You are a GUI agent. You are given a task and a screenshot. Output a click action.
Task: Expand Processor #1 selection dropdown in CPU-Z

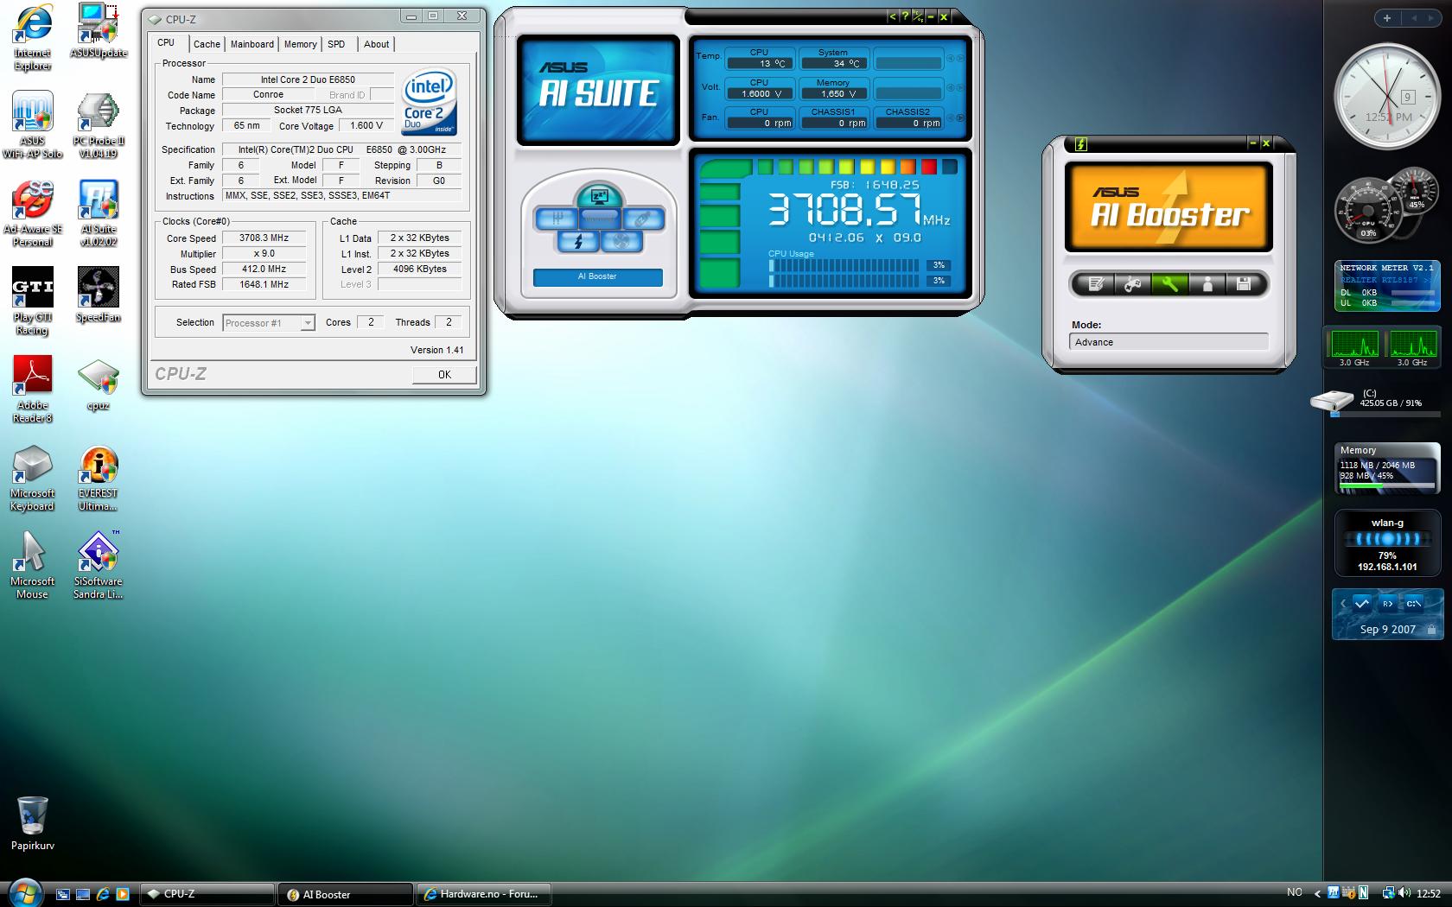point(307,323)
